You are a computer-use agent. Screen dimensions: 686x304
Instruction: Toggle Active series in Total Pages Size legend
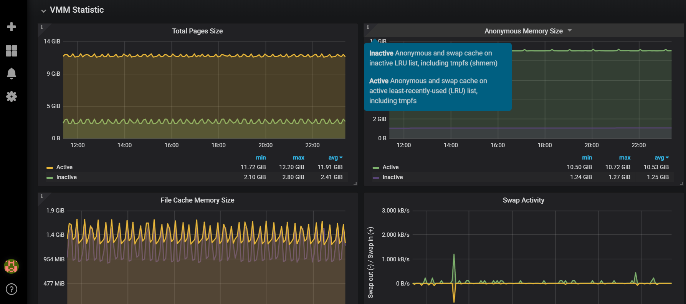pyautogui.click(x=64, y=167)
